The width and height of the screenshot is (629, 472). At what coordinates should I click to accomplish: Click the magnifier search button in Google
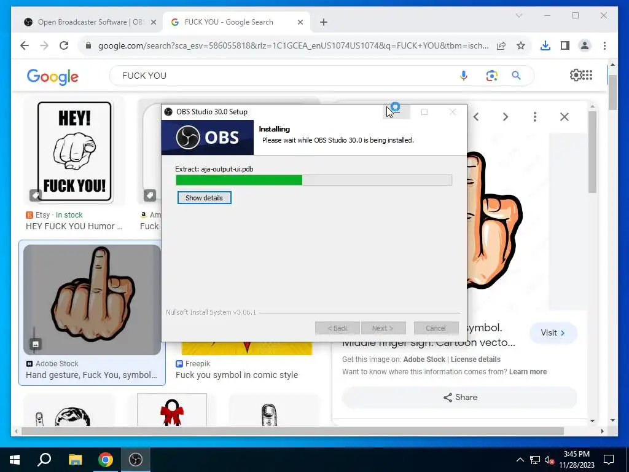pos(516,76)
